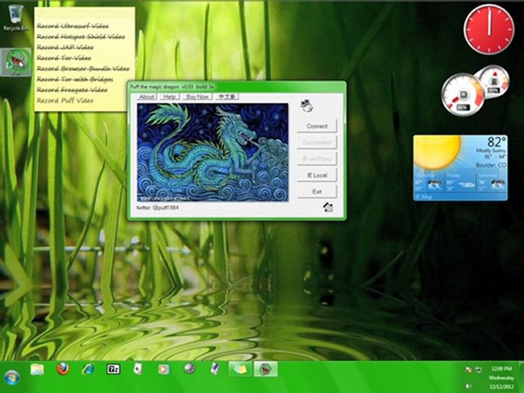
Task: Click the Record Ultrasurf Video note line
Action: tap(73, 26)
